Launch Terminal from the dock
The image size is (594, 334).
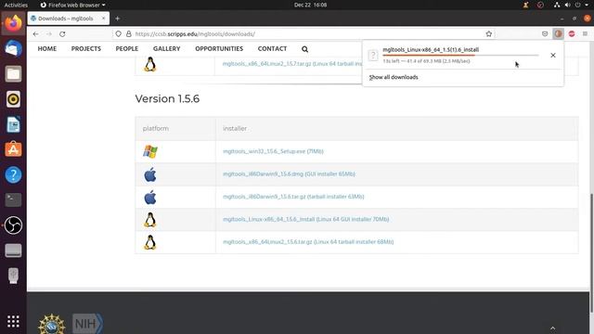pyautogui.click(x=13, y=200)
